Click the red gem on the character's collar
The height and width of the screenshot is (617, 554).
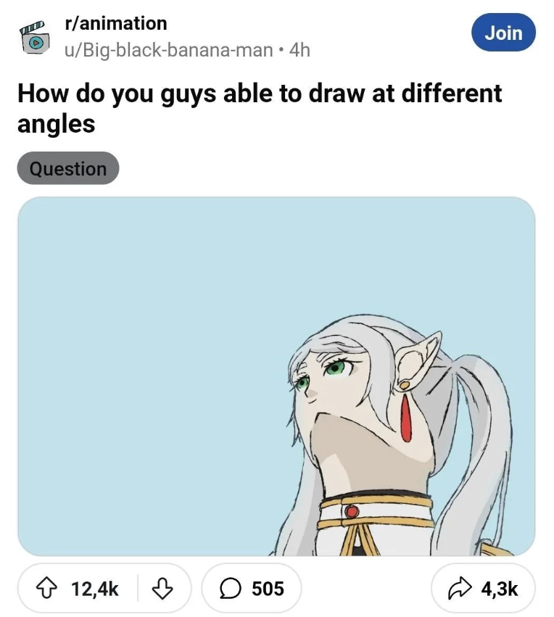point(352,512)
